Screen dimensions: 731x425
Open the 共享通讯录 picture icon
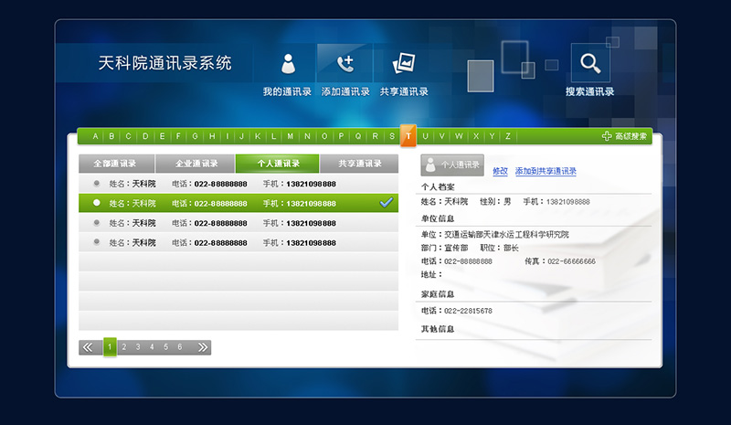404,64
